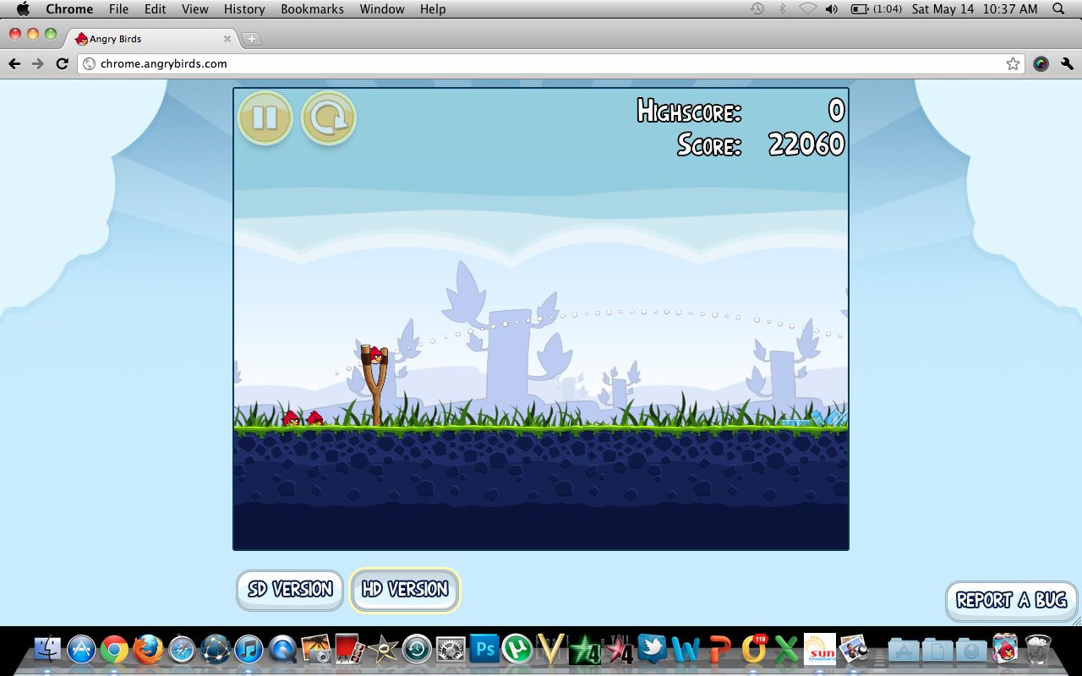
Task: Pause the Angry Birds game
Action: (265, 118)
